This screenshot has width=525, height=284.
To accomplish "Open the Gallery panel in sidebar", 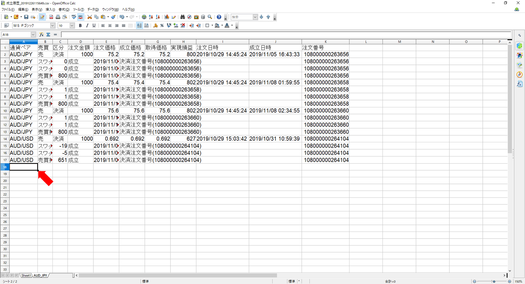I will (x=519, y=65).
